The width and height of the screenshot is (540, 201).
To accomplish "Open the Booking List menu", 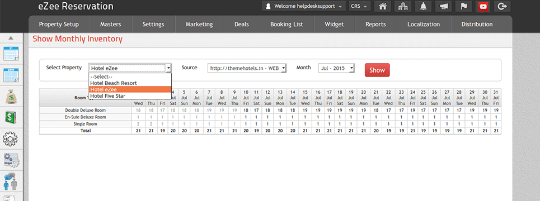I will pyautogui.click(x=287, y=25).
